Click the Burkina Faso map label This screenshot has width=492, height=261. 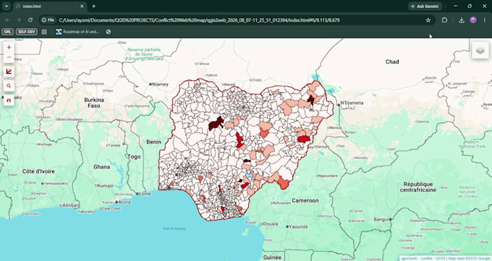(94, 103)
